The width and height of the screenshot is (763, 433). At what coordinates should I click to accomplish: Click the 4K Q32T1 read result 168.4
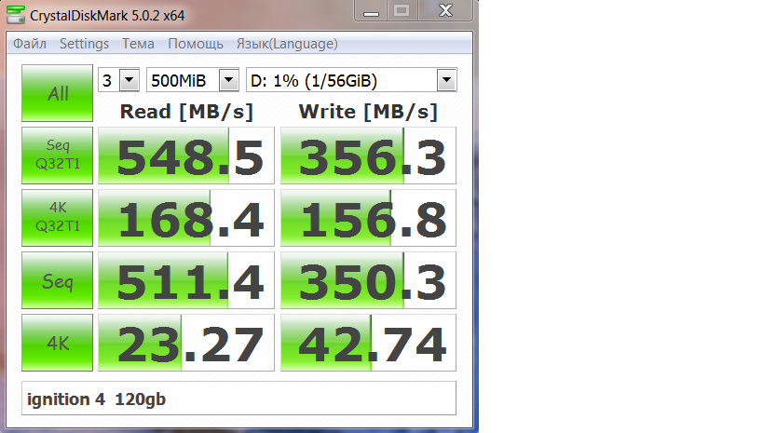coord(186,218)
